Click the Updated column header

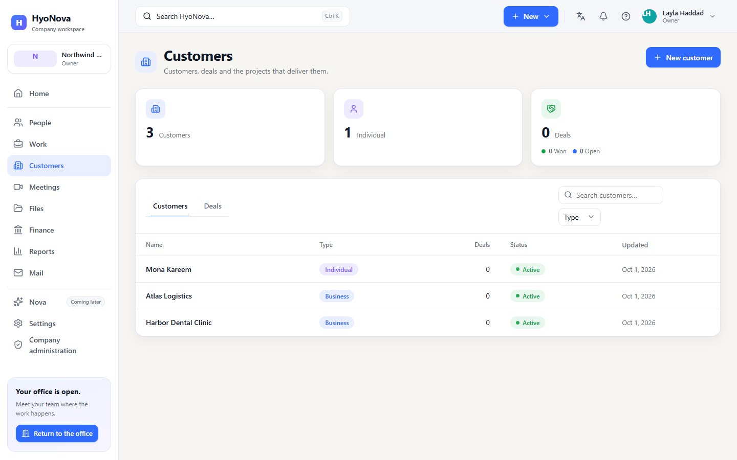[x=635, y=245]
